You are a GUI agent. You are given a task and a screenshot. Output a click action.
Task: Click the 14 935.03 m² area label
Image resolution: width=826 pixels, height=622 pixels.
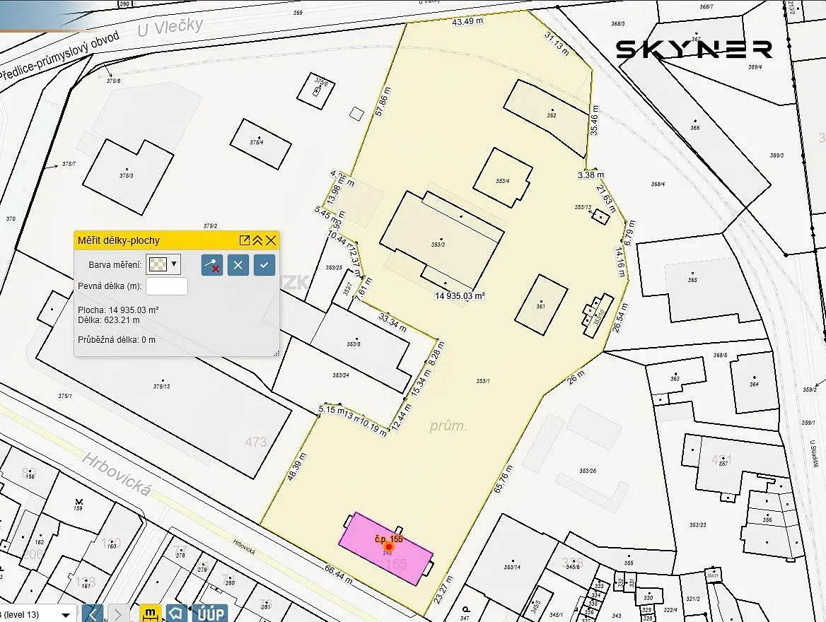tap(460, 296)
